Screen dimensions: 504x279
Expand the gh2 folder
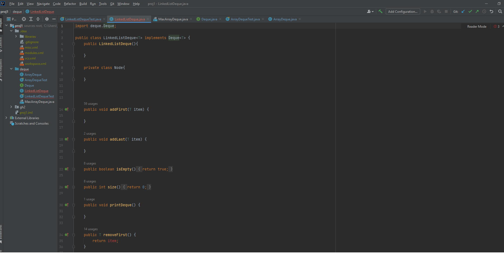[11, 107]
